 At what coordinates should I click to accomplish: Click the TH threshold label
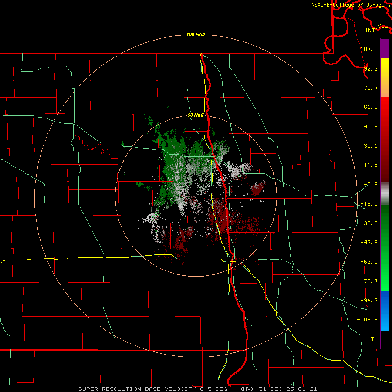pyautogui.click(x=374, y=339)
